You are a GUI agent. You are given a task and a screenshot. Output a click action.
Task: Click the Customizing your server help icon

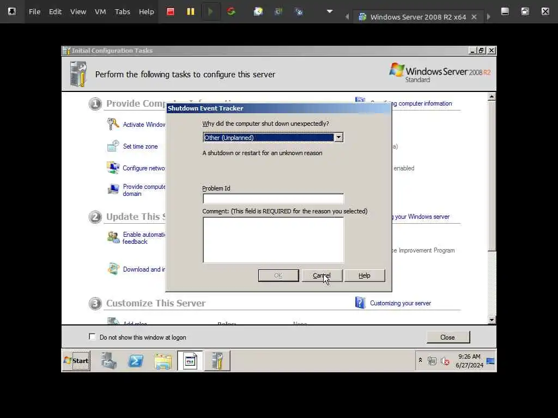[x=360, y=303]
